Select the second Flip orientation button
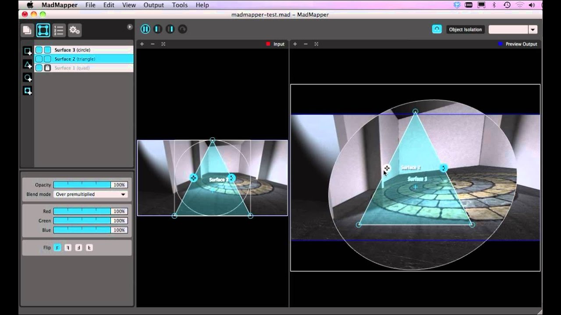Image resolution: width=561 pixels, height=315 pixels. pyautogui.click(x=68, y=248)
